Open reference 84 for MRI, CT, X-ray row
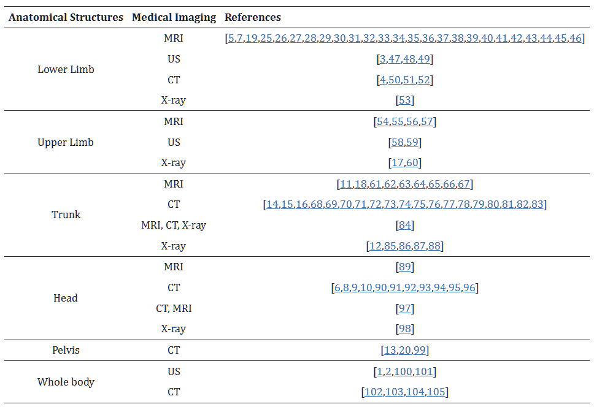 click(405, 226)
